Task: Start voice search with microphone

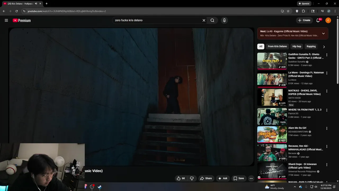Action: click(x=224, y=20)
